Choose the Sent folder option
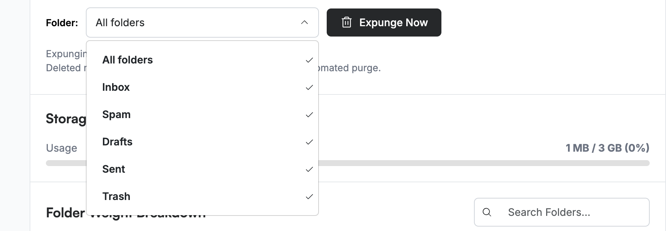 coord(202,169)
